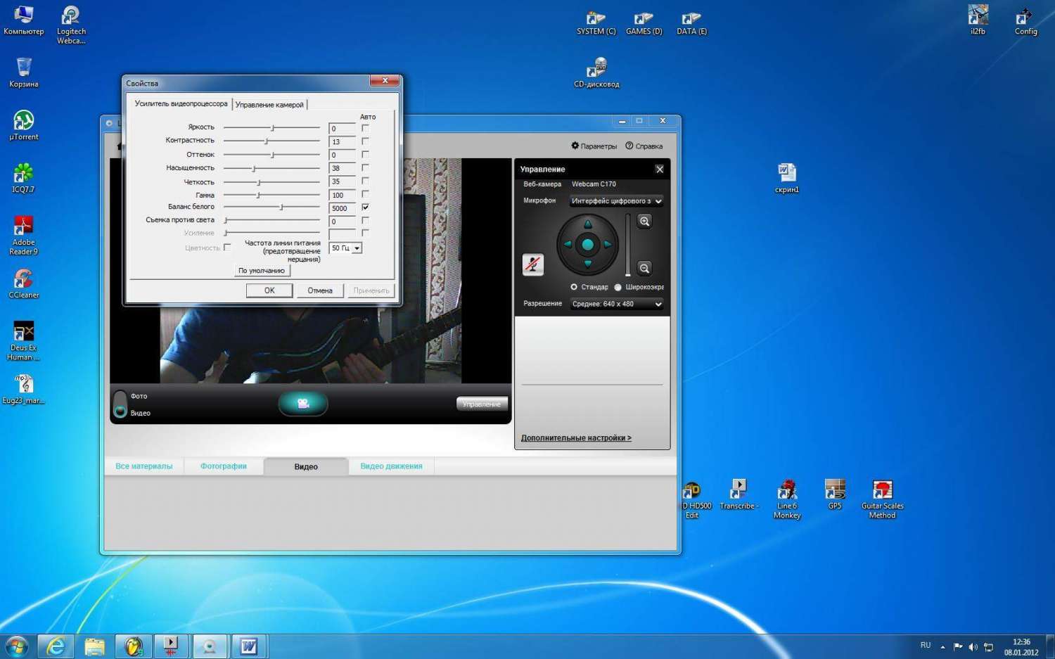Click the zoom in magnifier icon

point(644,222)
